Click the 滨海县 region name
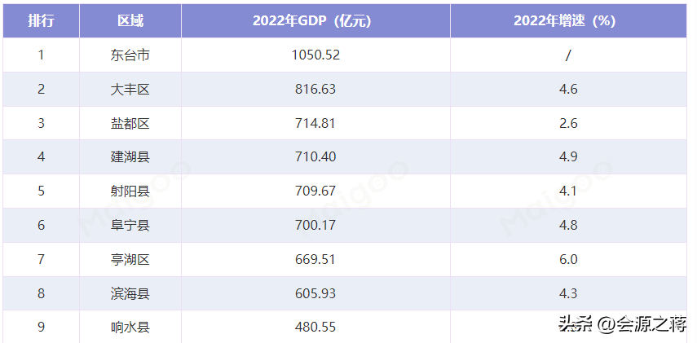The image size is (697, 343). tap(130, 293)
